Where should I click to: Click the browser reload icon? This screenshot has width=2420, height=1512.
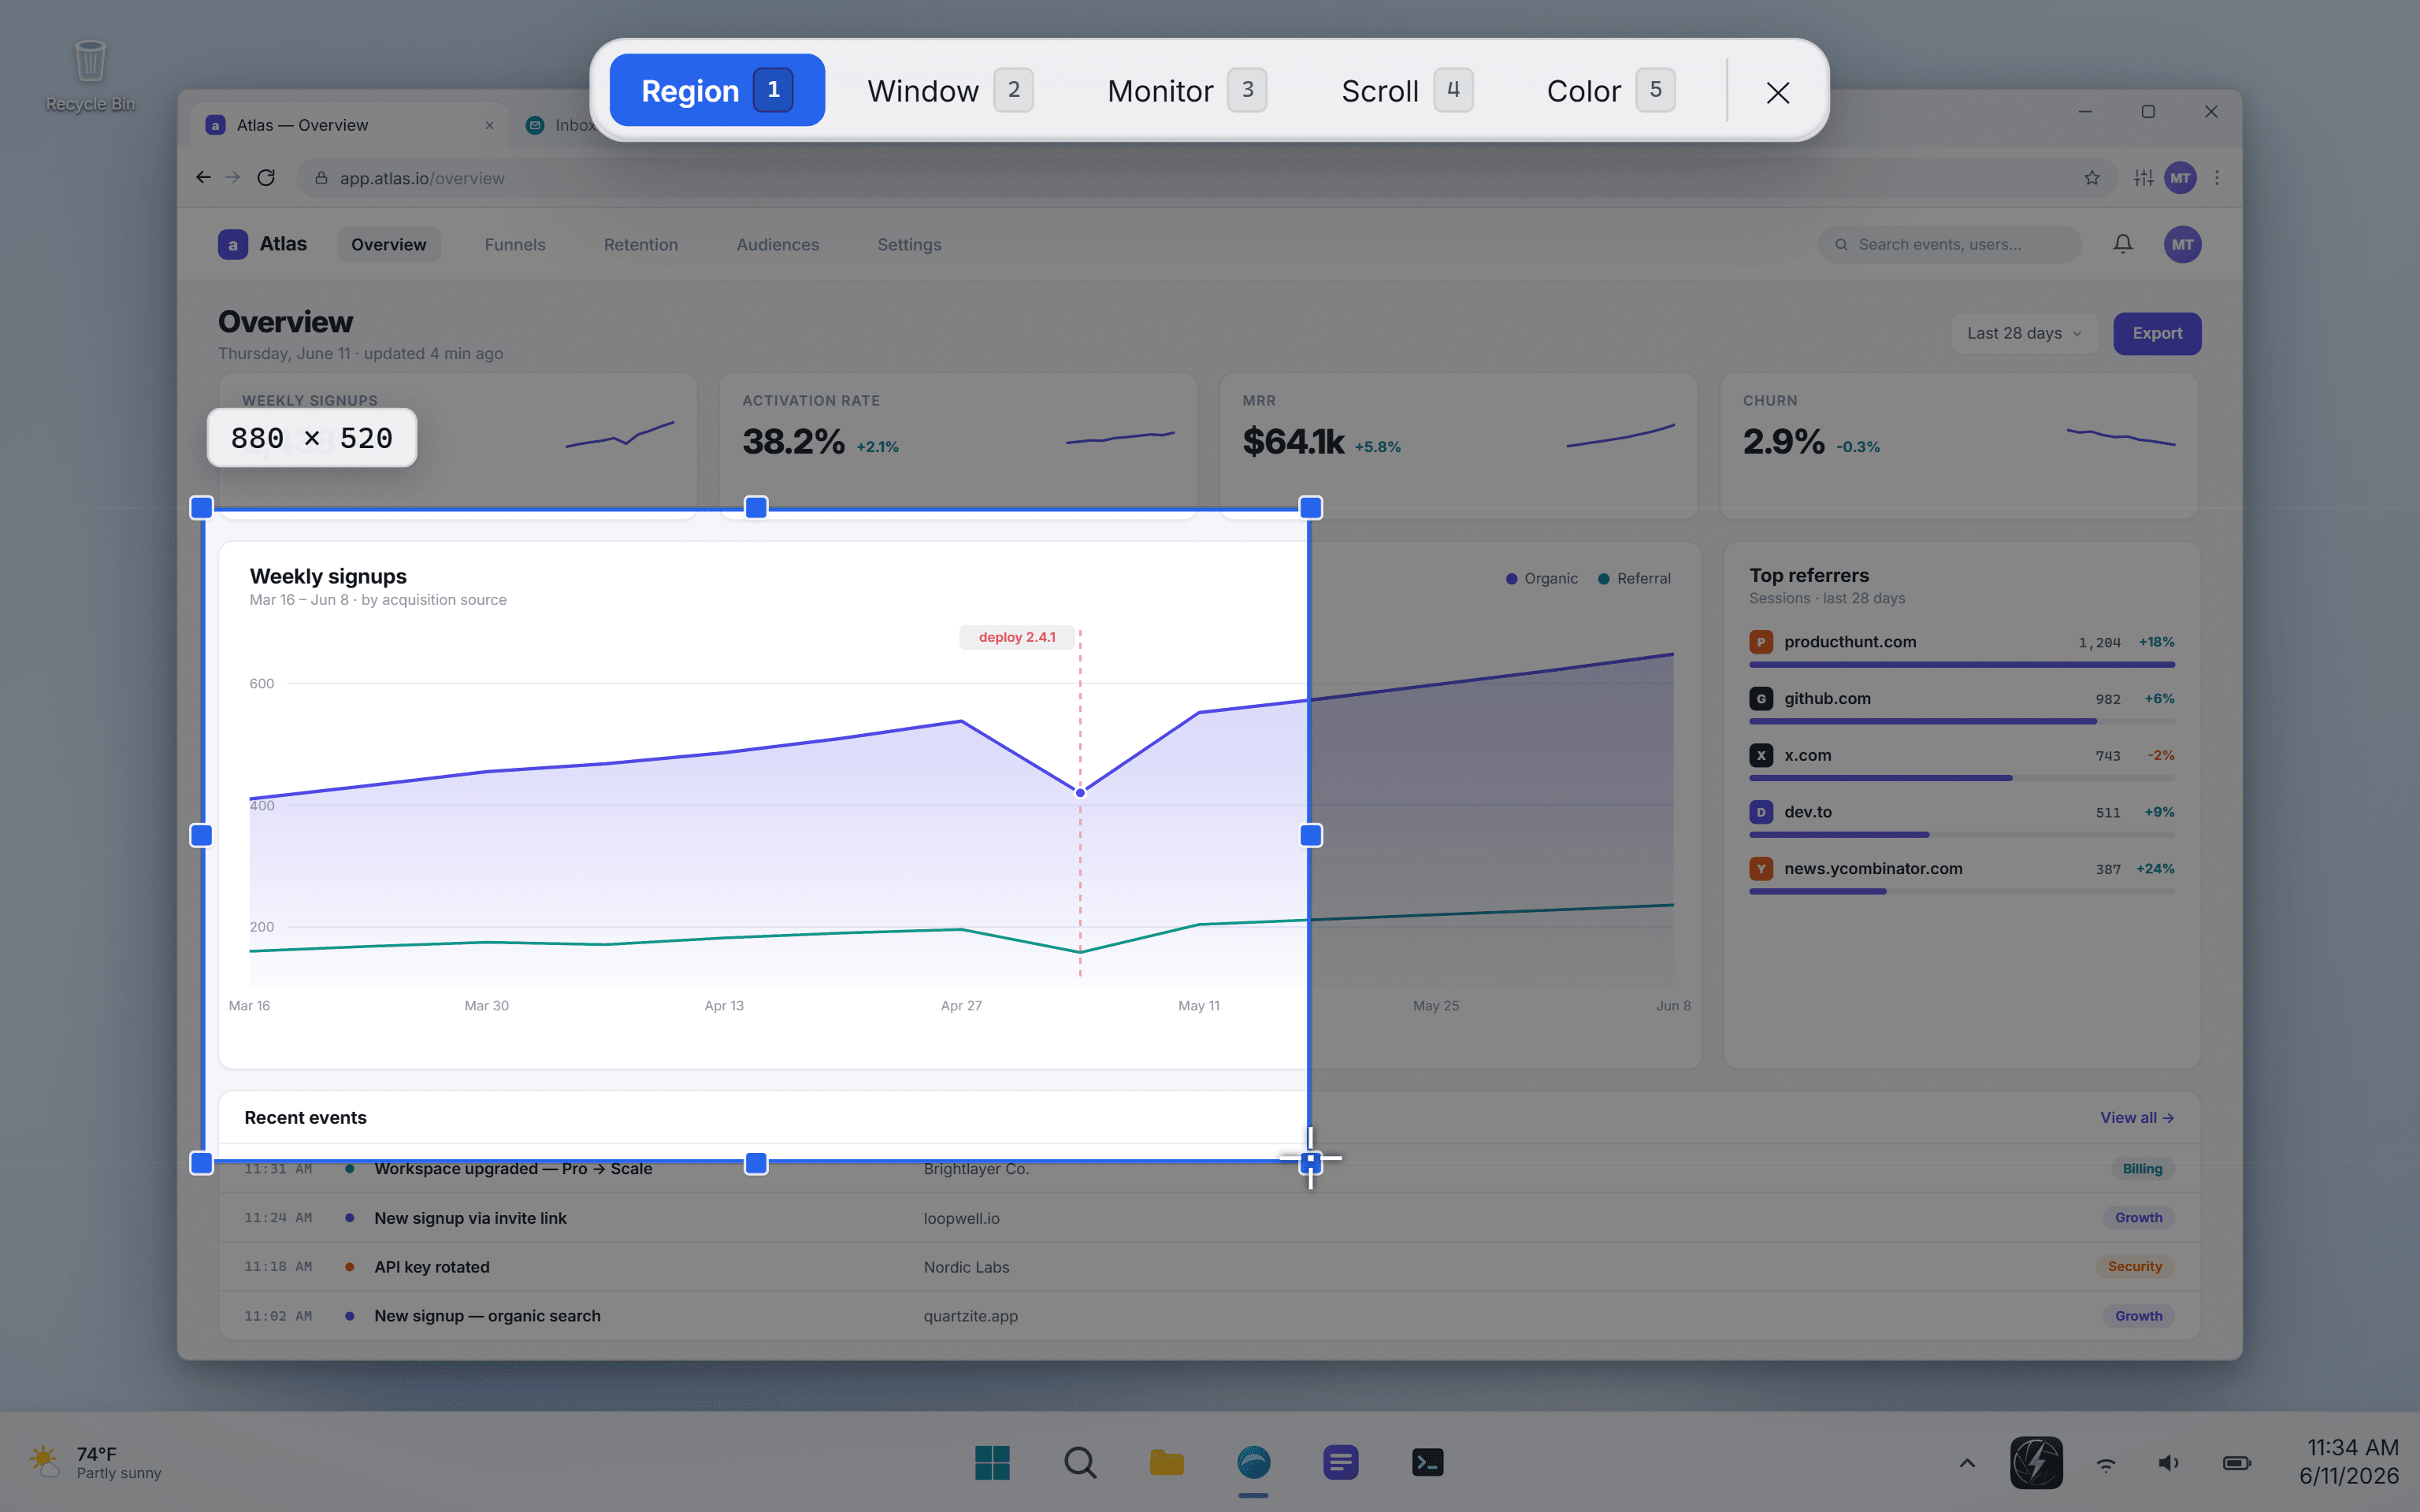coord(266,178)
